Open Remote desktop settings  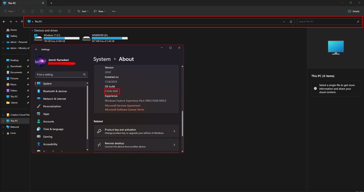point(136,145)
